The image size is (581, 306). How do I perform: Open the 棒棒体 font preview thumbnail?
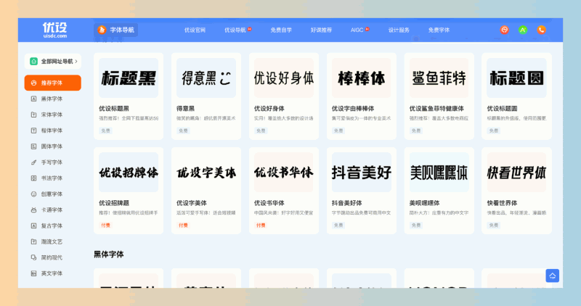pyautogui.click(x=361, y=78)
